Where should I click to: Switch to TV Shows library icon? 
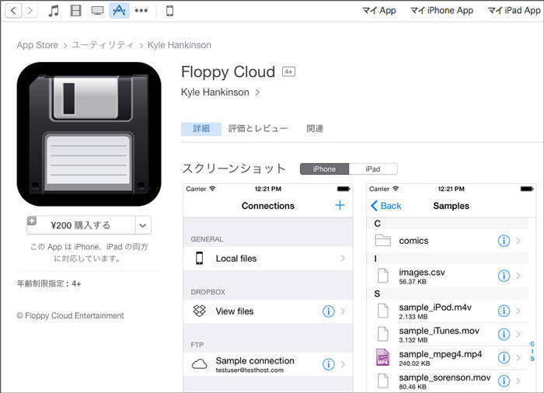click(97, 11)
